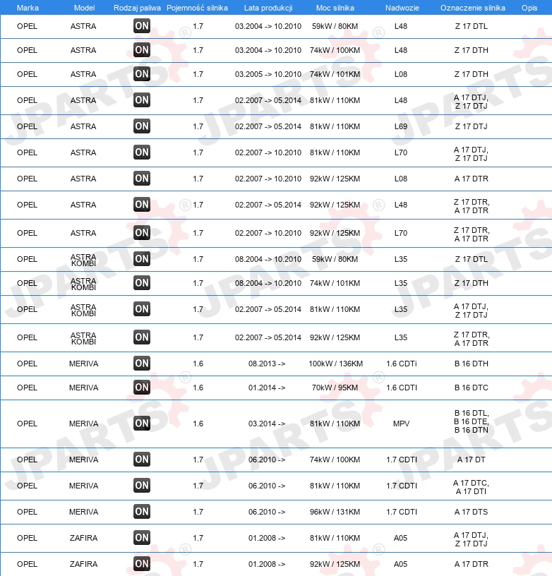Click the ON fuel icon in the Zafira 92kW row
The height and width of the screenshot is (576, 552).
tap(142, 563)
